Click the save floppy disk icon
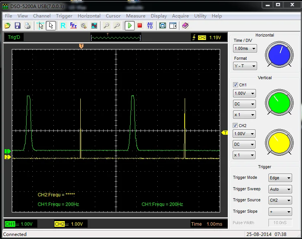Viewport: 302px width, 239px height. tap(18, 25)
